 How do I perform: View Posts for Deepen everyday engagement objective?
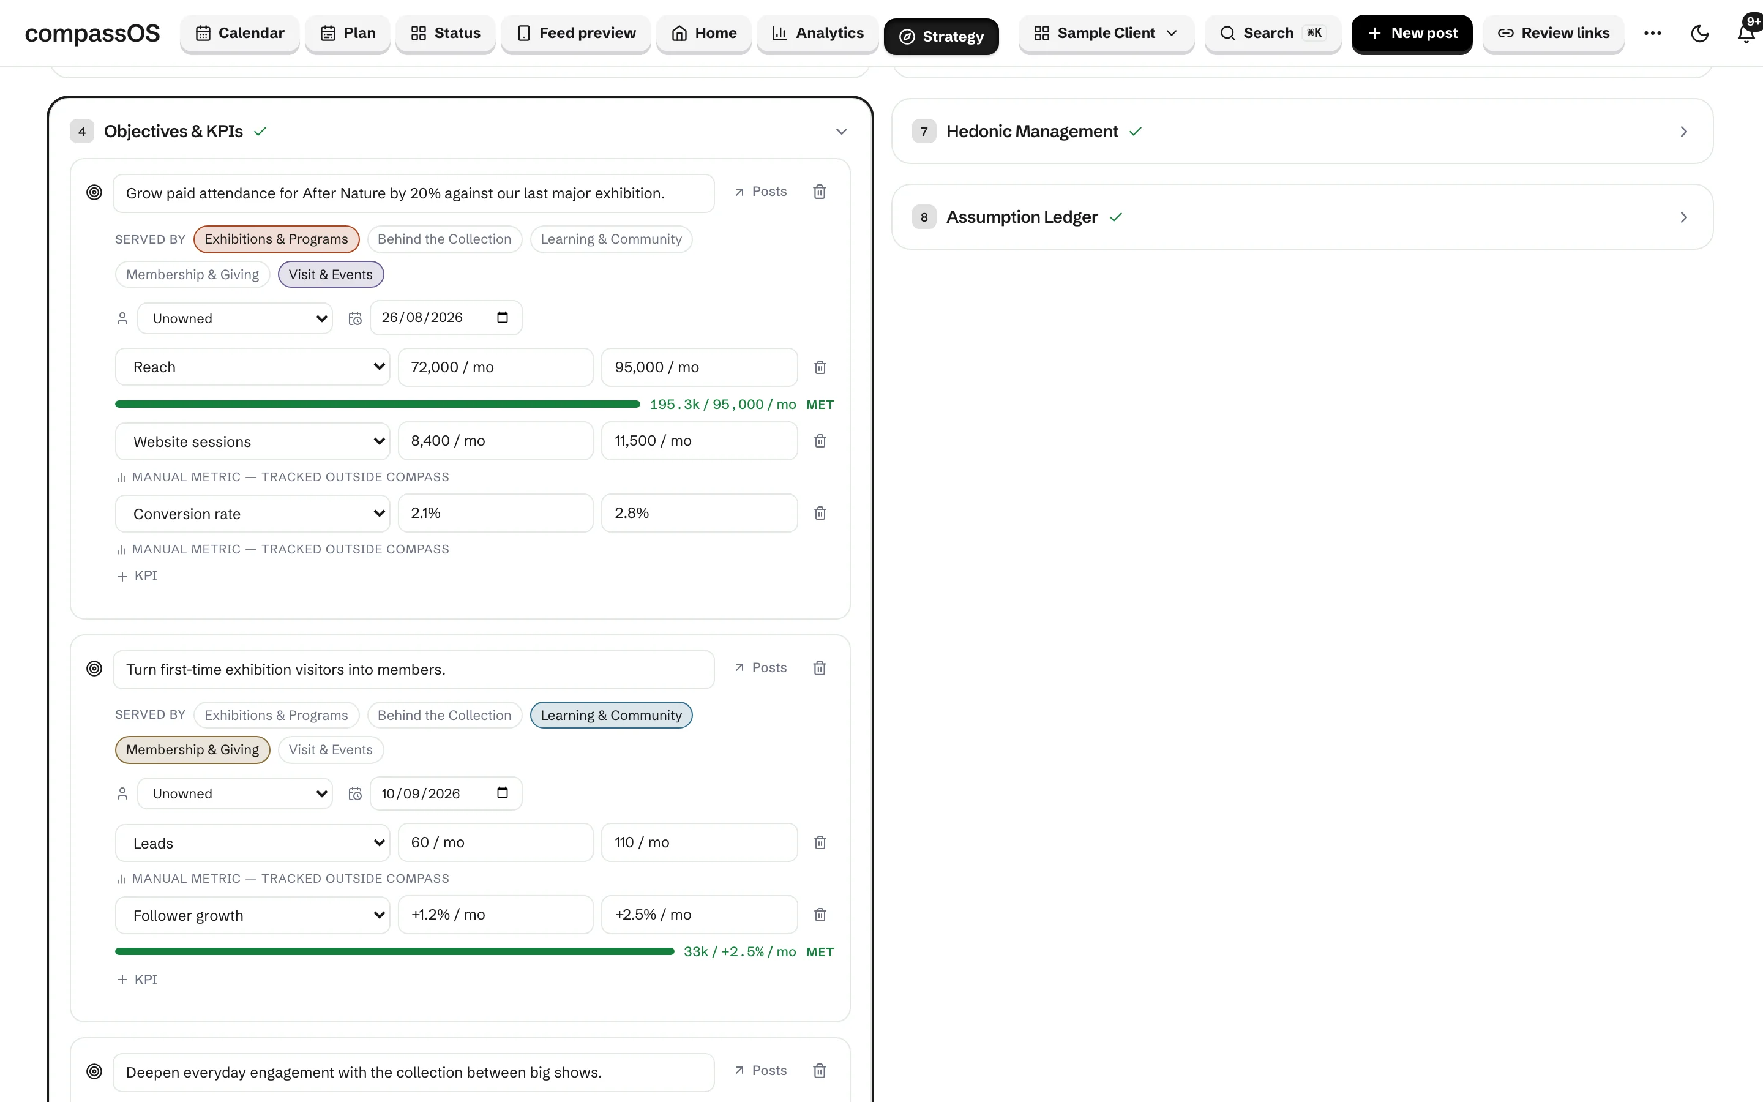pyautogui.click(x=760, y=1071)
